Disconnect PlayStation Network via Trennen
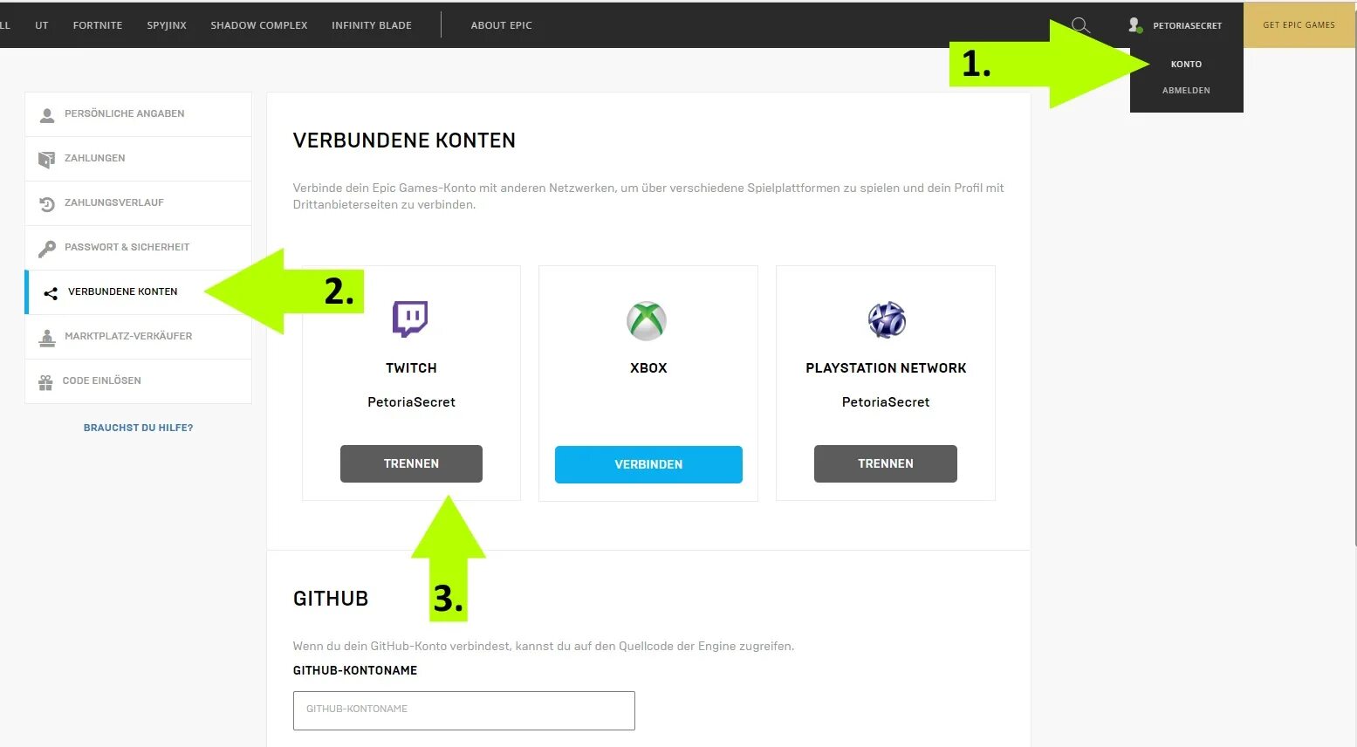The height and width of the screenshot is (747, 1357). point(886,463)
